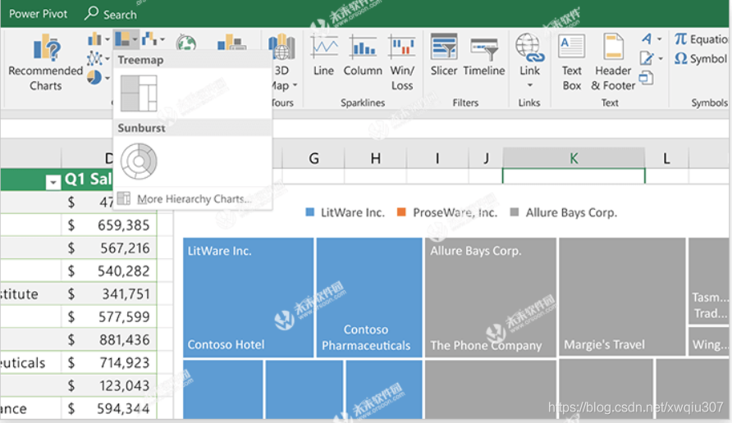Expand the WordArt dropdown arrow
Image resolution: width=732 pixels, height=423 pixels.
659,39
